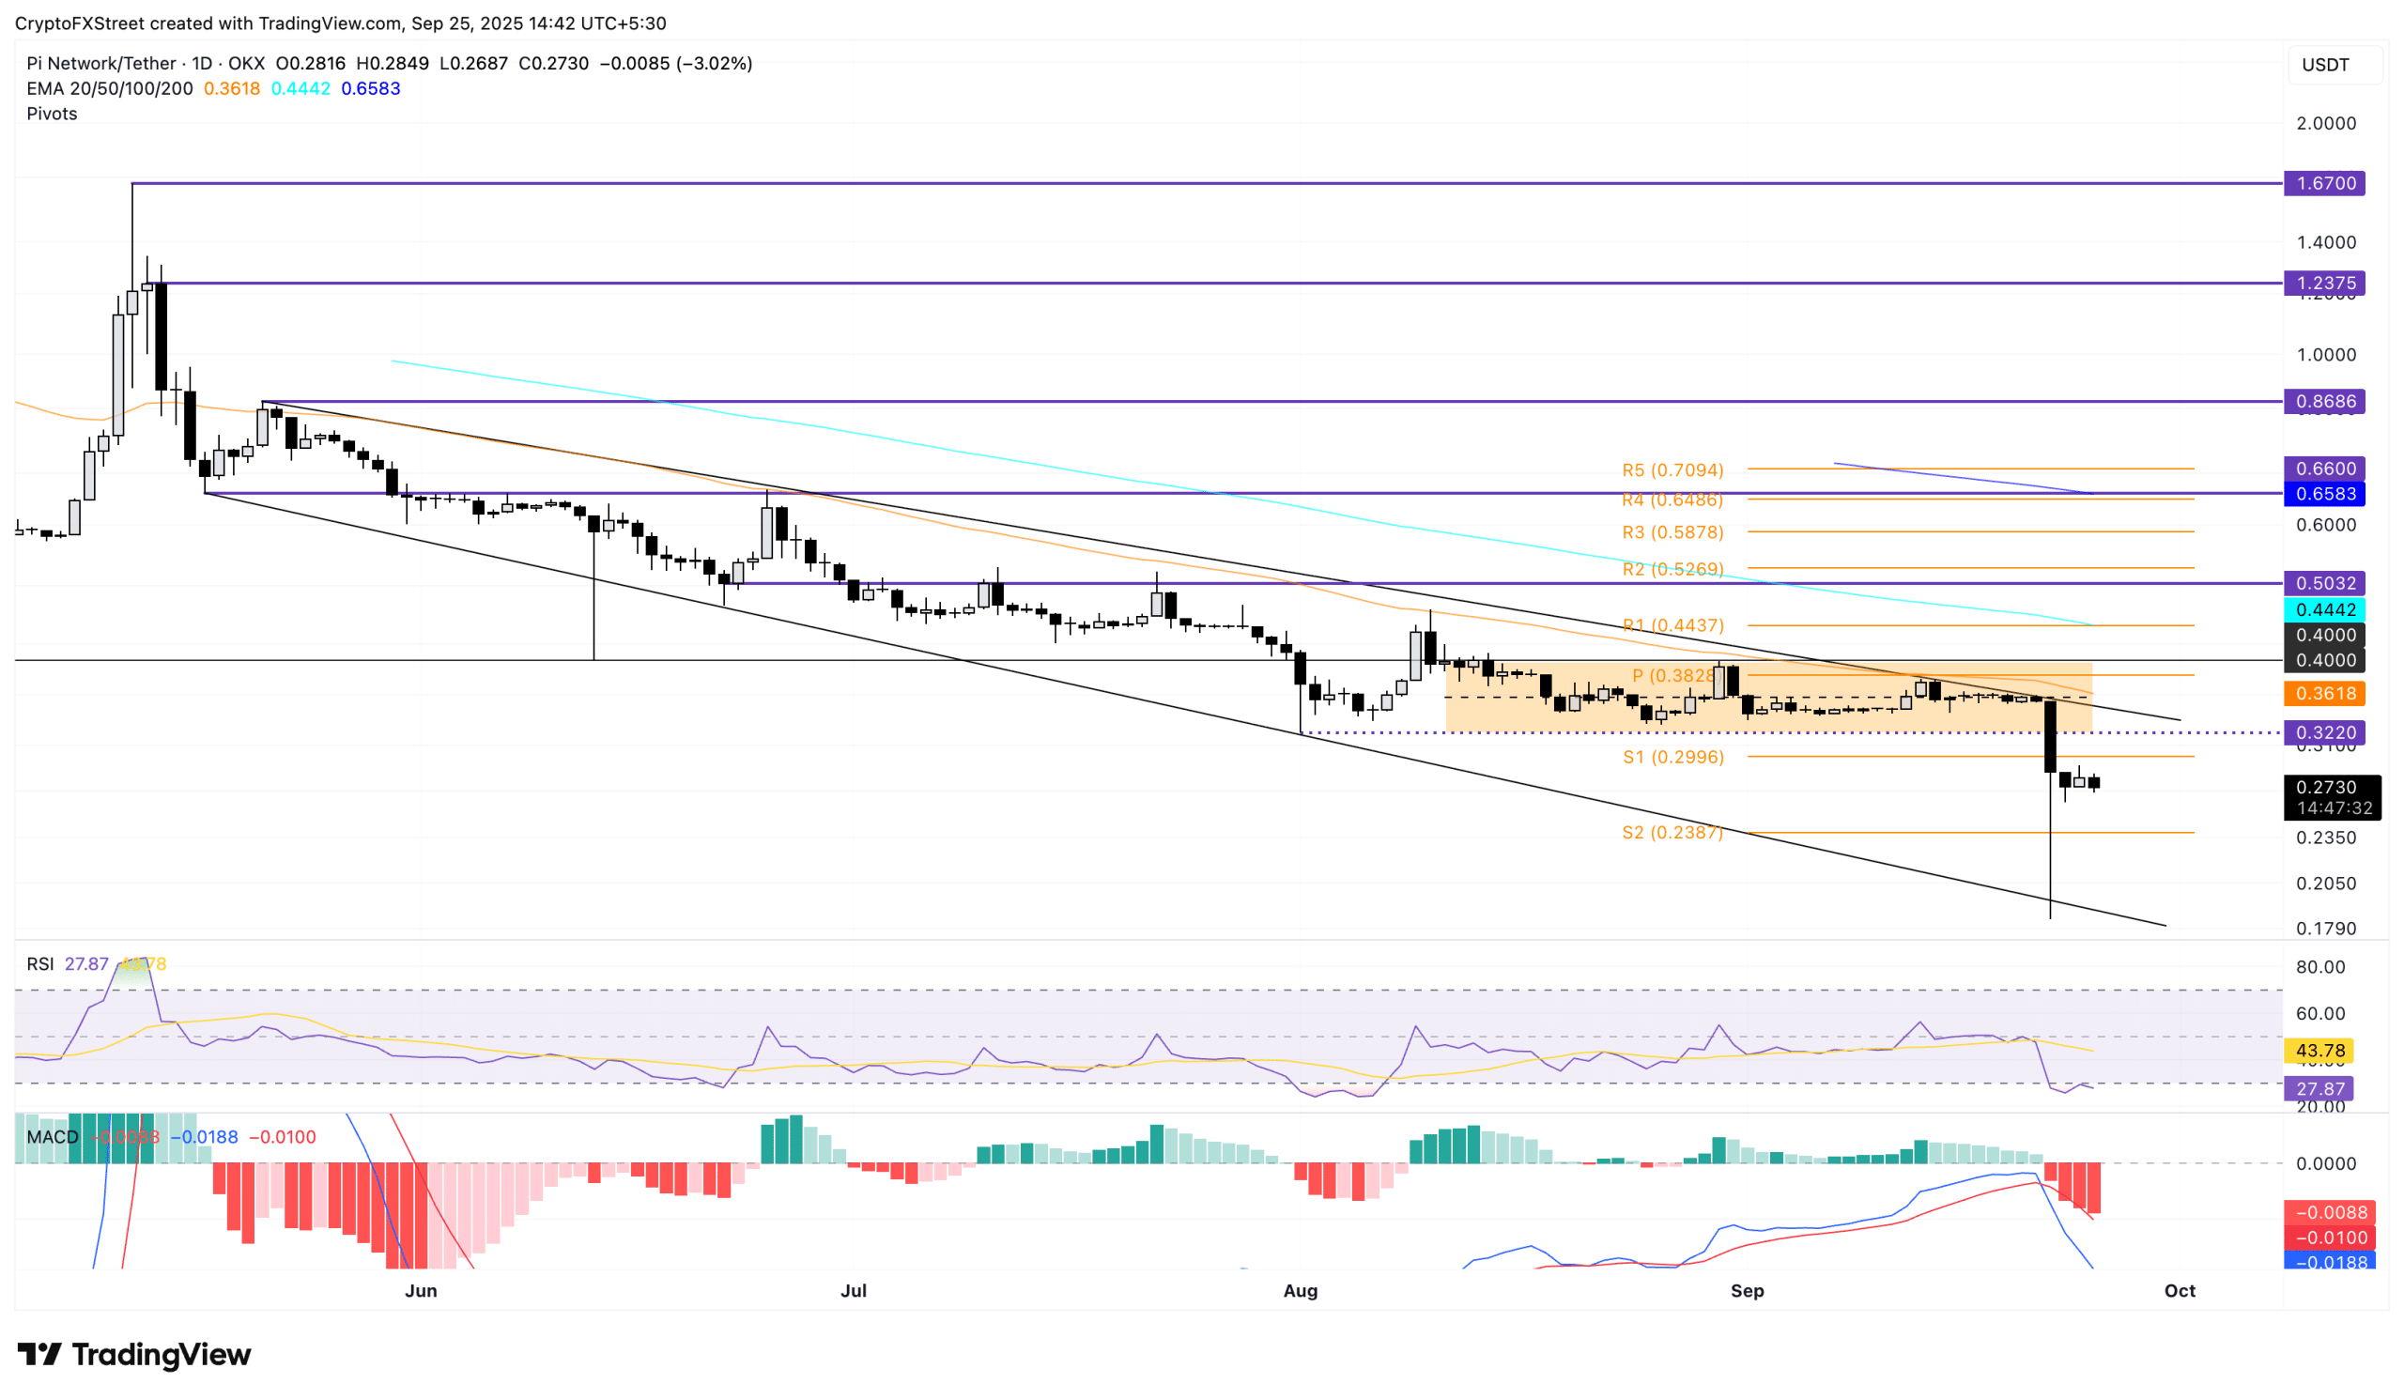Click the orange EMA 20 value 0.3618
The width and height of the screenshot is (2404, 1399).
coord(231,87)
